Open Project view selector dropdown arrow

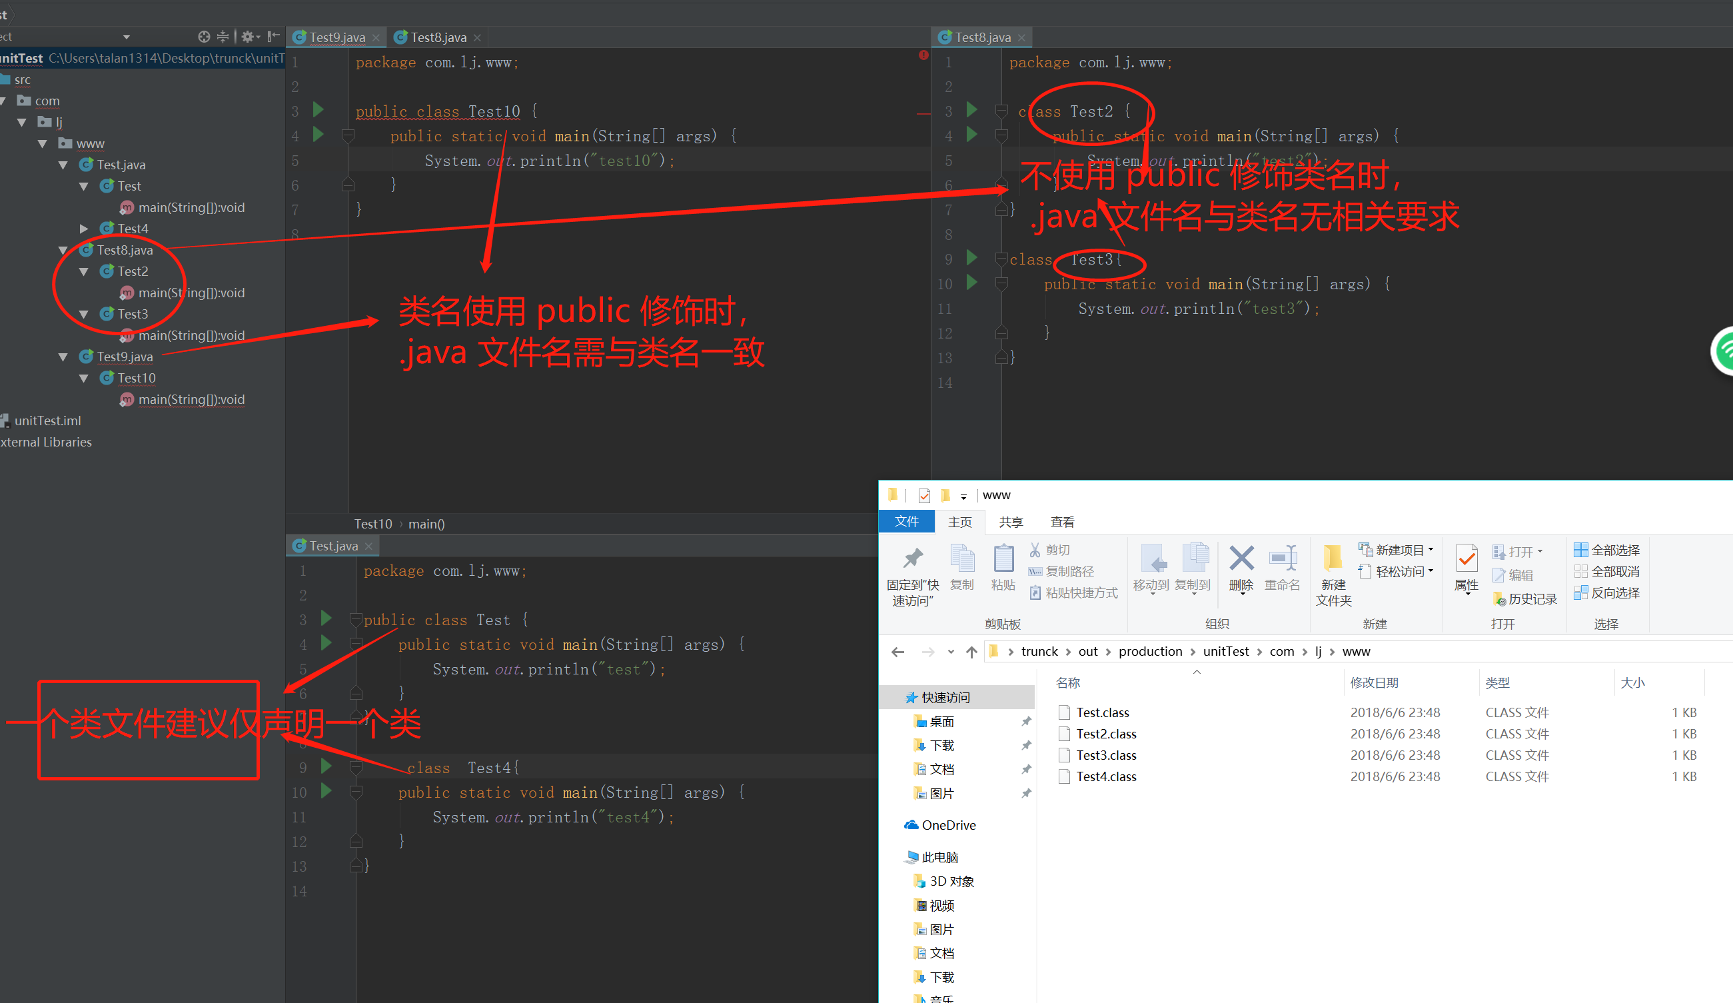127,37
